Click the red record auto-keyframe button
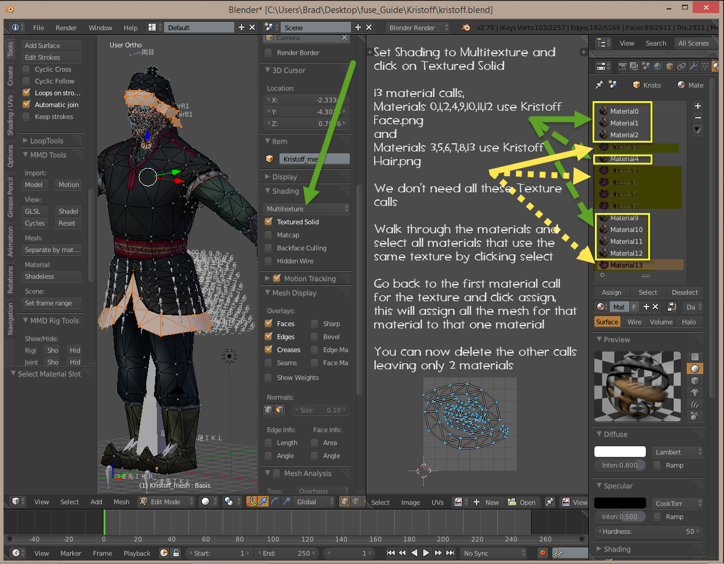Screen dimensions: 724x564 [542, 553]
